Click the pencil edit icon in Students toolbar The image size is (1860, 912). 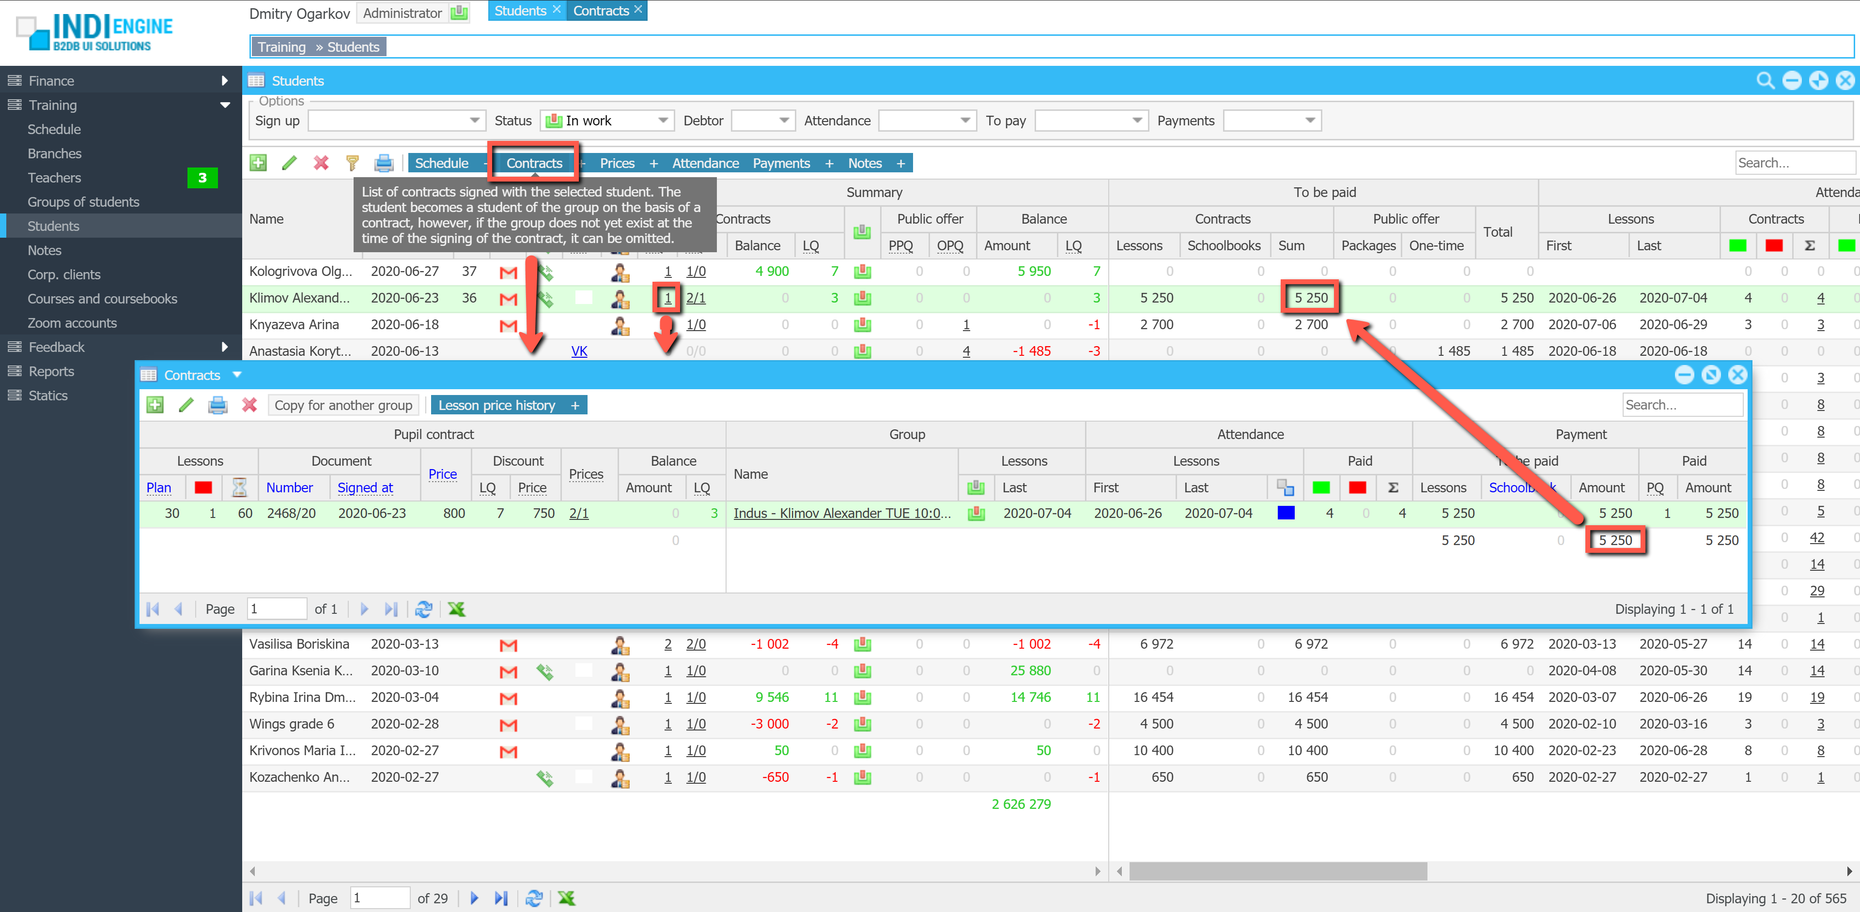pos(289,163)
